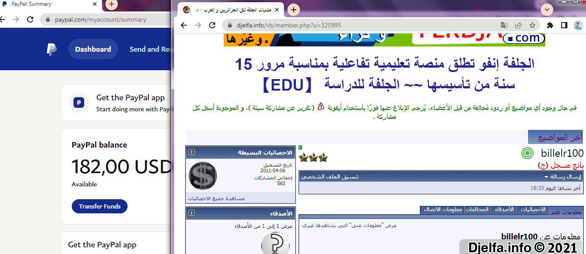Open مشاهدة جميع الاحصائيات link
This screenshot has width=586, height=254.
coord(216,198)
